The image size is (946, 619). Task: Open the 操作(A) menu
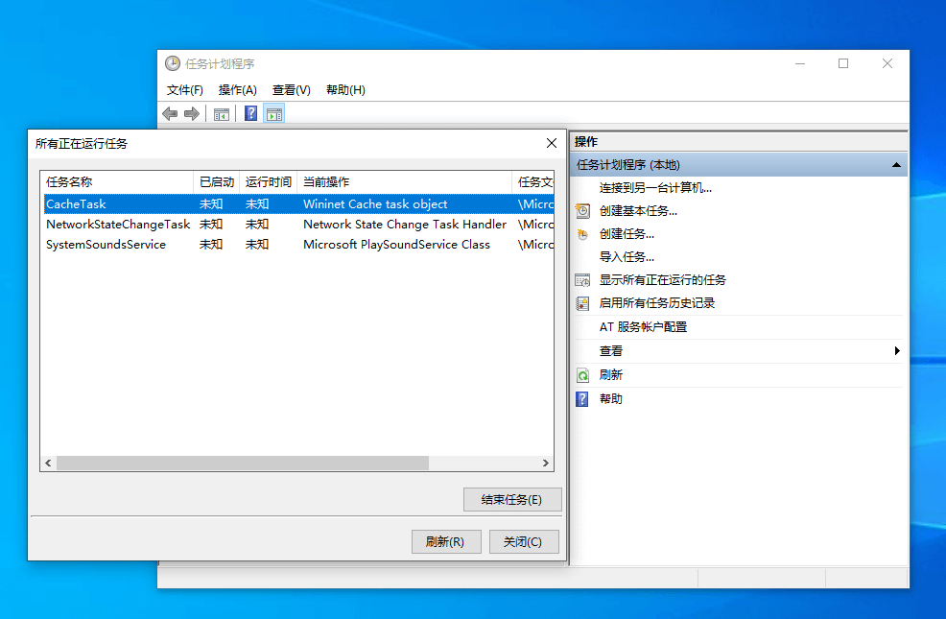(237, 90)
